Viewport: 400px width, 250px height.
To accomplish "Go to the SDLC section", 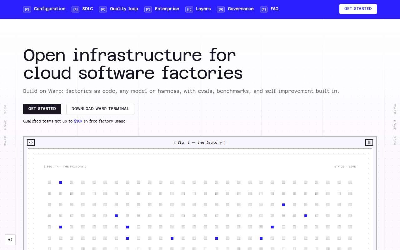I will (x=82, y=9).
